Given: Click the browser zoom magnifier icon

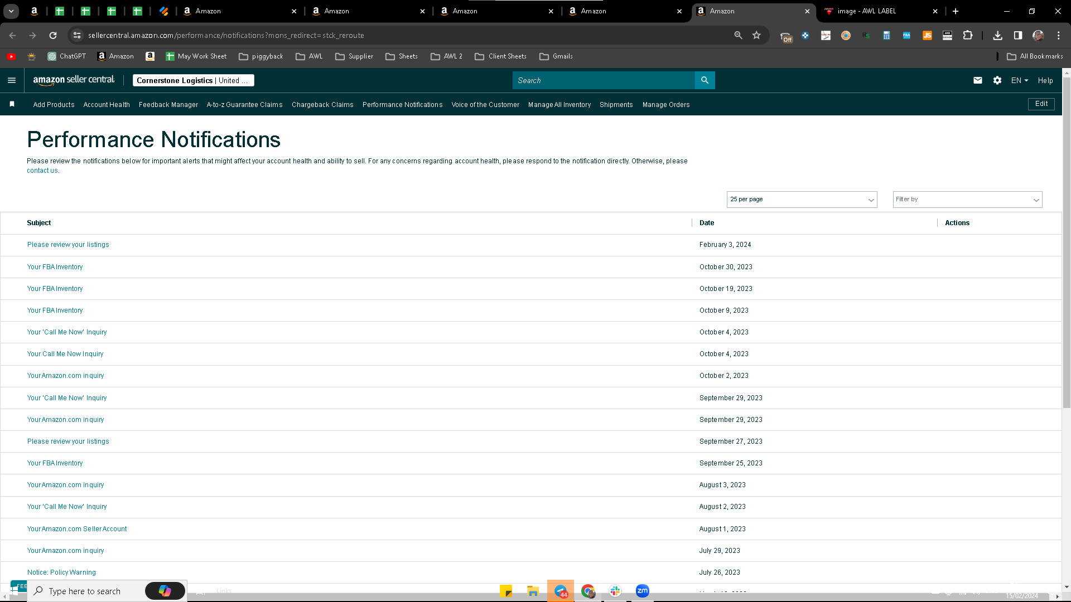Looking at the screenshot, I should tap(738, 35).
